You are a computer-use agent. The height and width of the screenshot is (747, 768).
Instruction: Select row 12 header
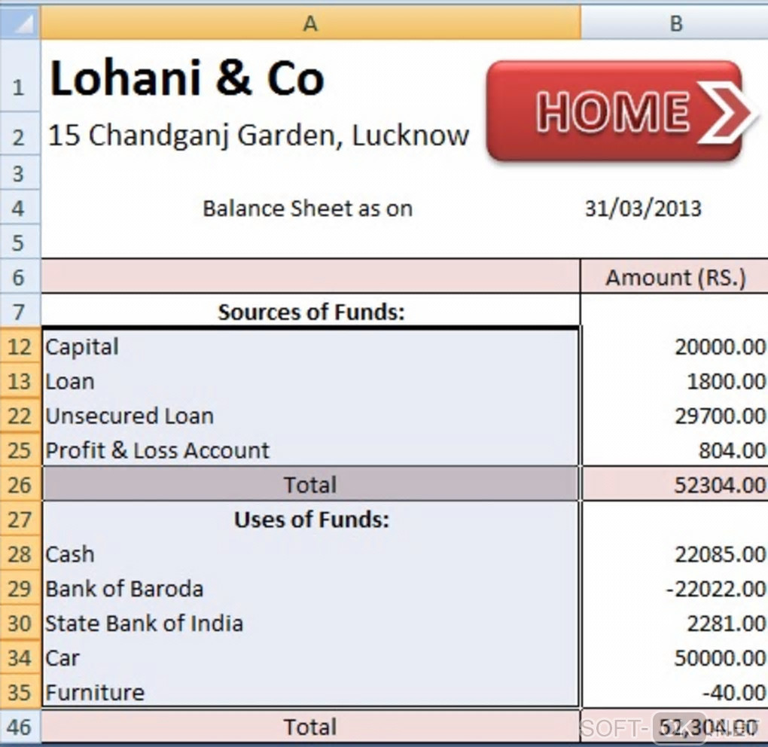[x=20, y=346]
